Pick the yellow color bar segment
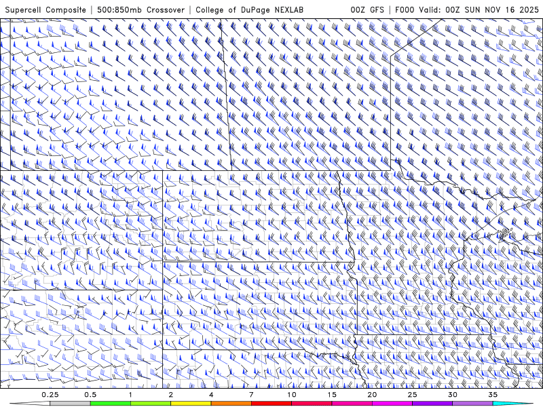The image size is (543, 407). point(191,404)
